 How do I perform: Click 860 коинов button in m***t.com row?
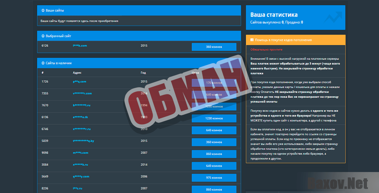[x=214, y=154]
